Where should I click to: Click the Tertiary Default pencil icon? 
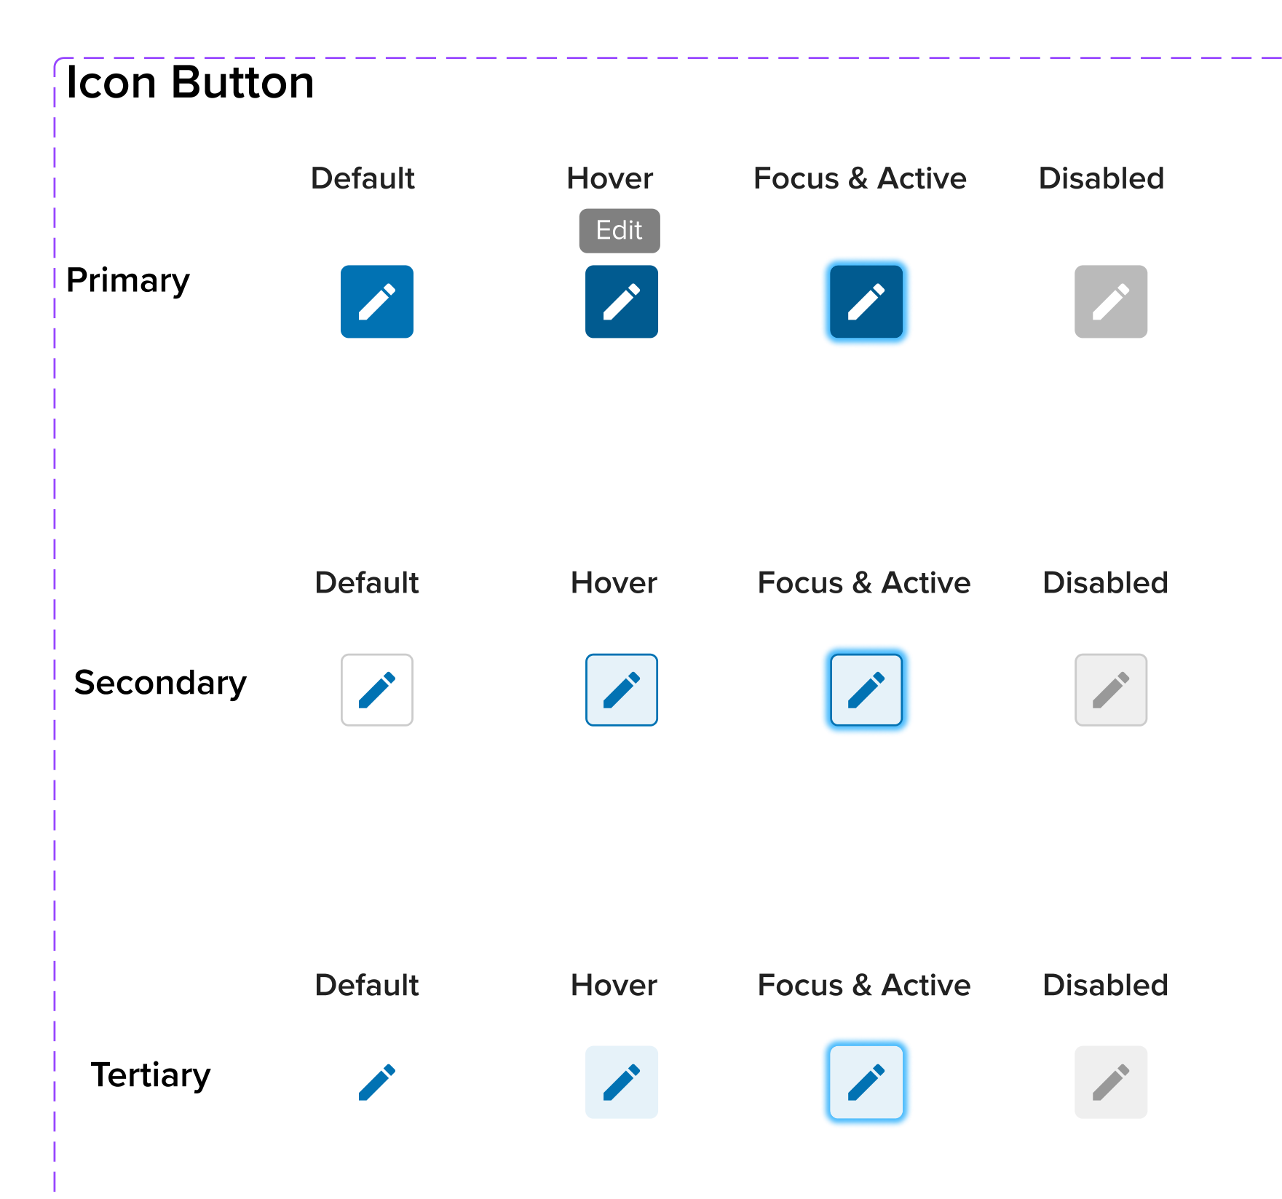point(377,1082)
